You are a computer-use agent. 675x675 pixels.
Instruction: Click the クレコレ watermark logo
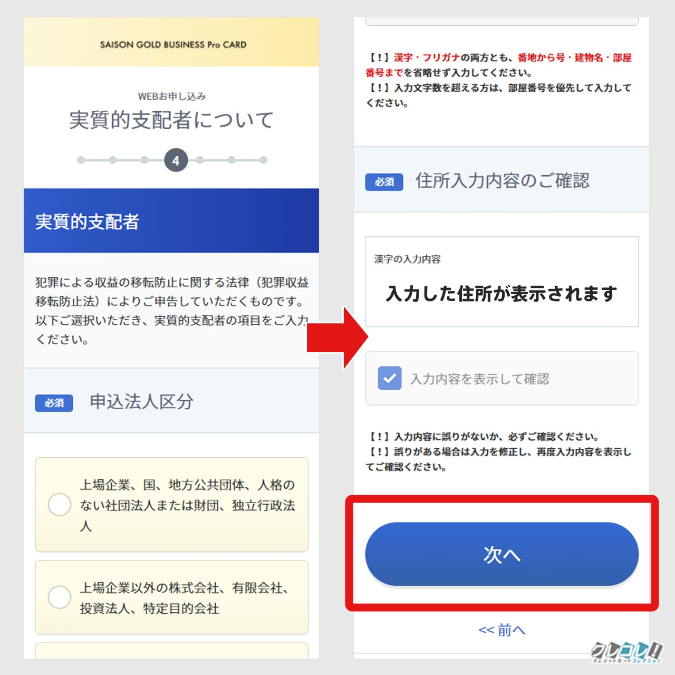626,652
